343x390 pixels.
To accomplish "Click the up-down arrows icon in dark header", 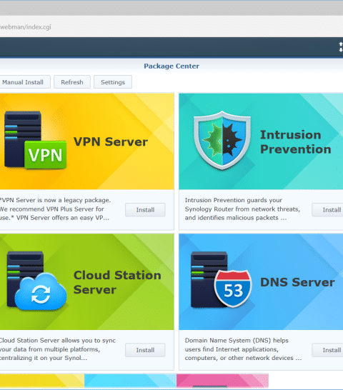I will [341, 47].
